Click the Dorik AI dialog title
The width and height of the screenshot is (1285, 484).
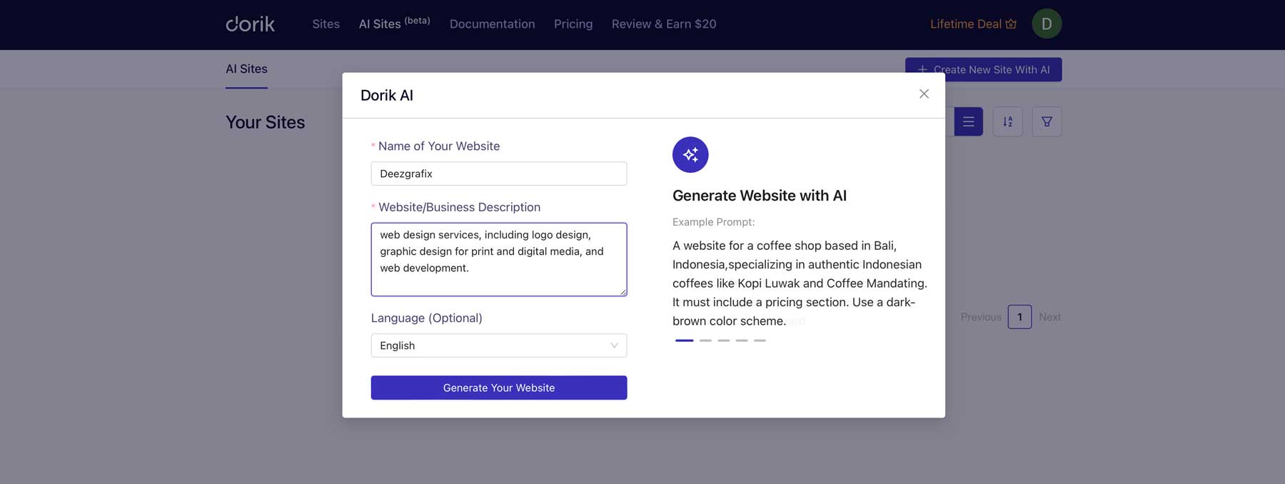387,95
